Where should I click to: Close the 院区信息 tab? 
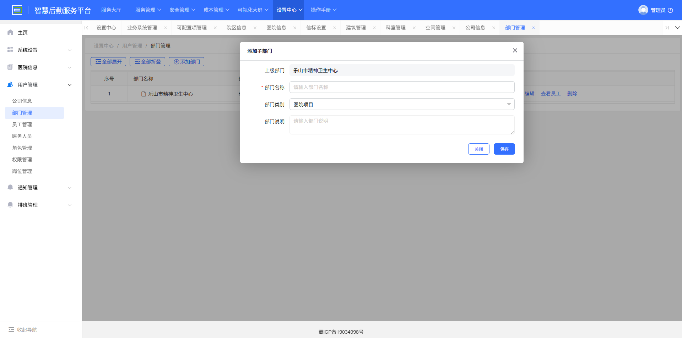[255, 28]
